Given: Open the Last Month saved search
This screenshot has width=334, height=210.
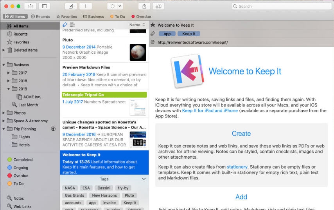Looking at the screenshot, I should coord(25,105).
